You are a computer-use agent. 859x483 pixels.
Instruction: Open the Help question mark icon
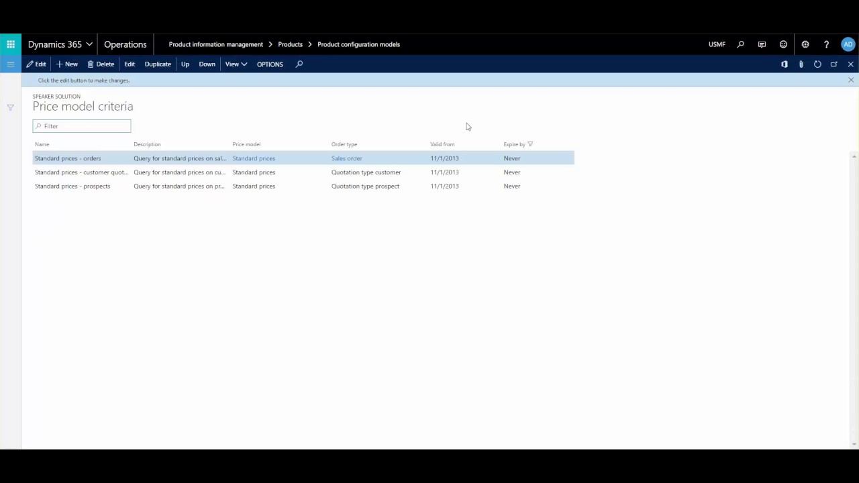(x=826, y=44)
